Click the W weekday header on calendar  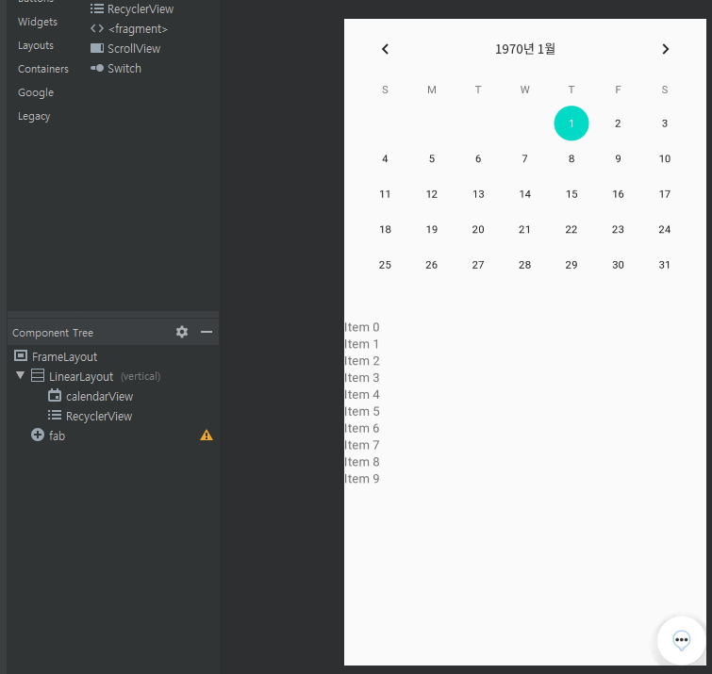click(524, 90)
